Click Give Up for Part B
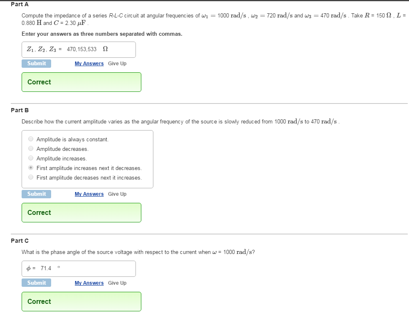This screenshot has width=409, height=313. (117, 194)
